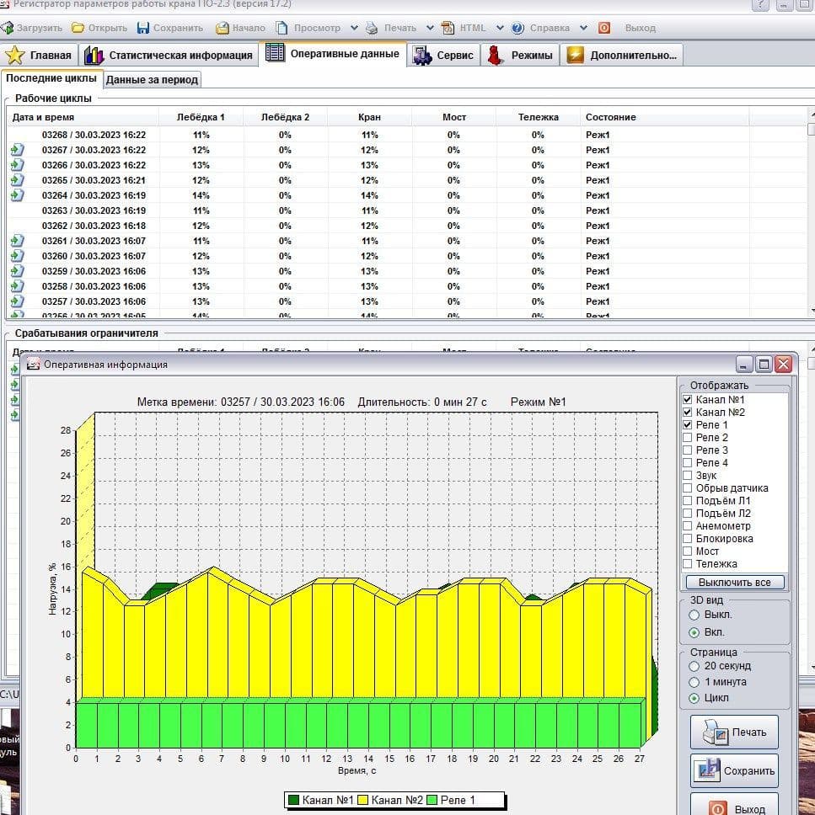Choose the 20 секунд page option

click(694, 666)
